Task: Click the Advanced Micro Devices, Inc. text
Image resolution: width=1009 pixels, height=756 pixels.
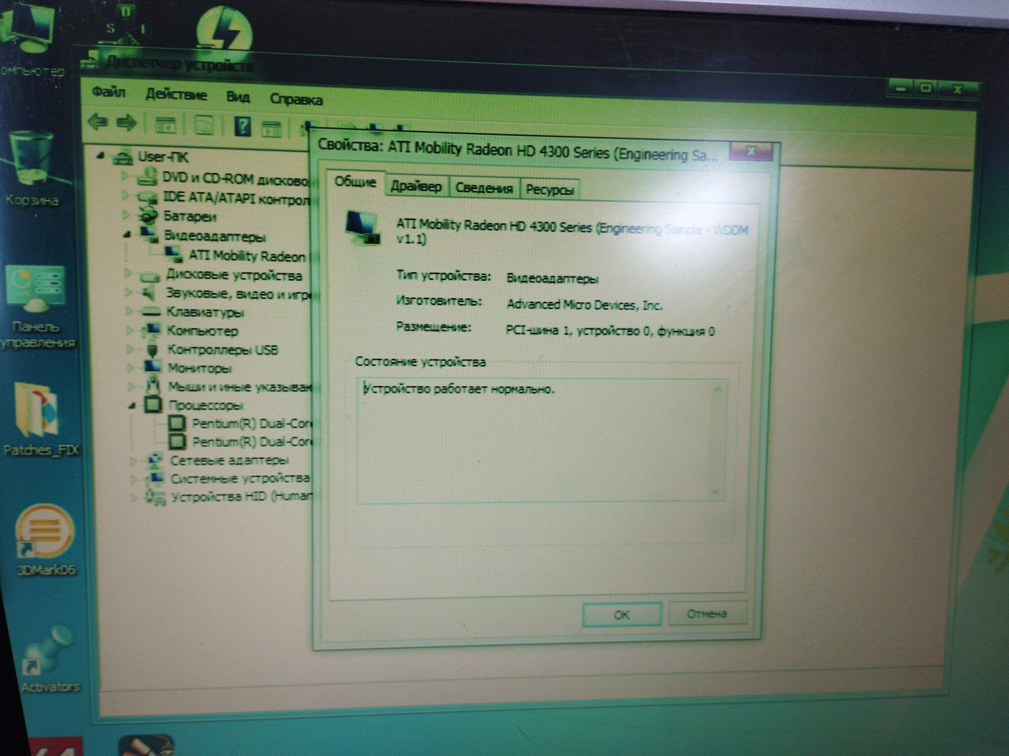Action: pyautogui.click(x=584, y=304)
